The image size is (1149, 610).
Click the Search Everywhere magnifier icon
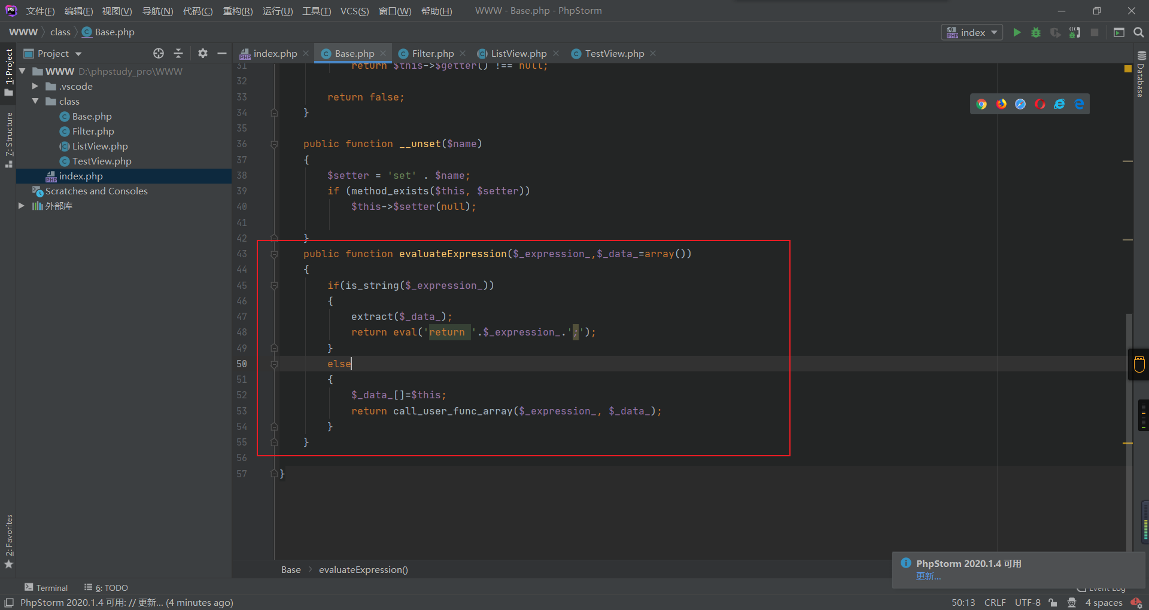1138,32
